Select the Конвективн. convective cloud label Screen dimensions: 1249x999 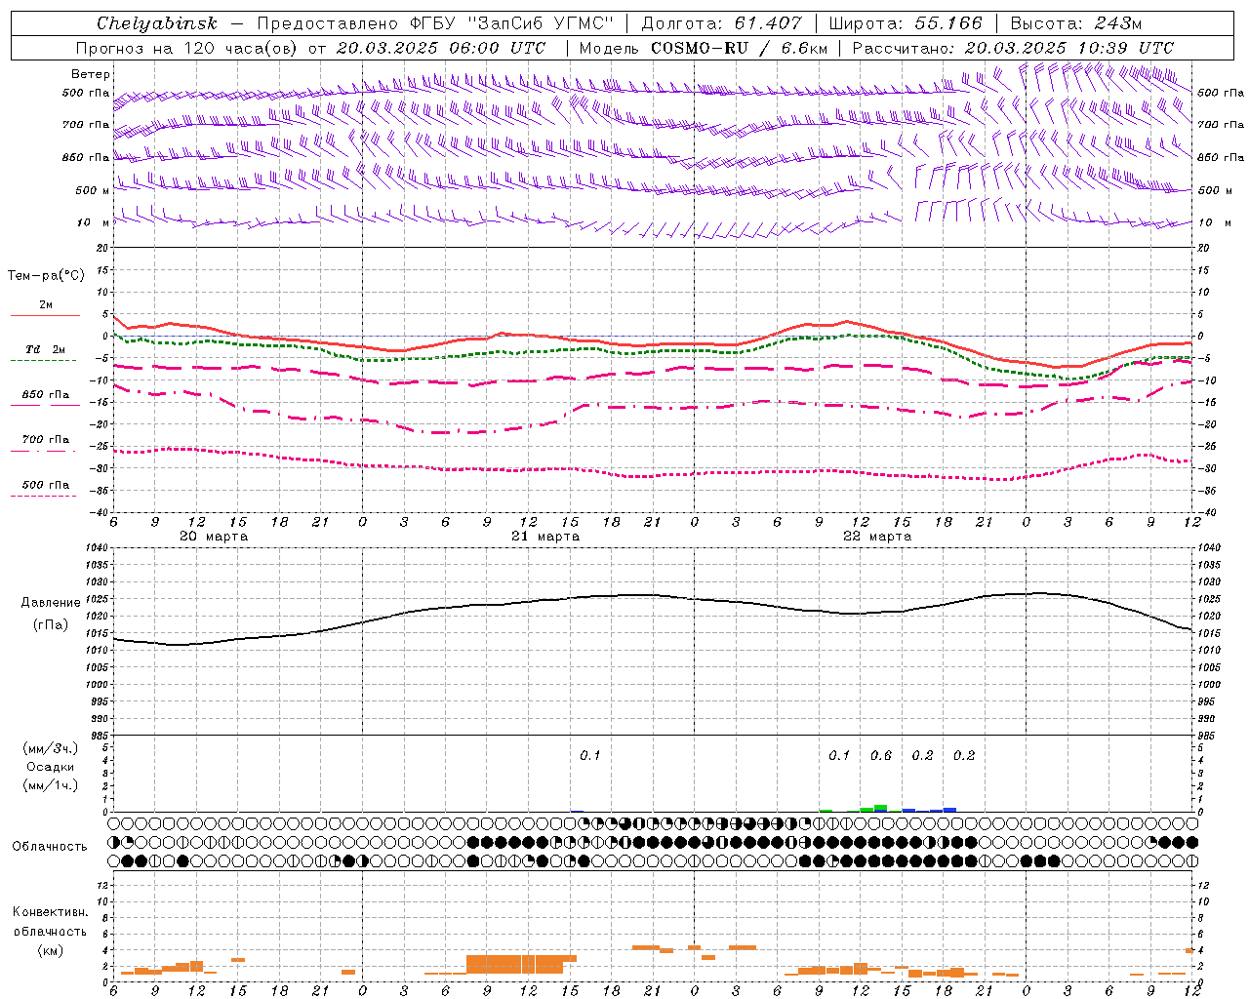(x=50, y=912)
